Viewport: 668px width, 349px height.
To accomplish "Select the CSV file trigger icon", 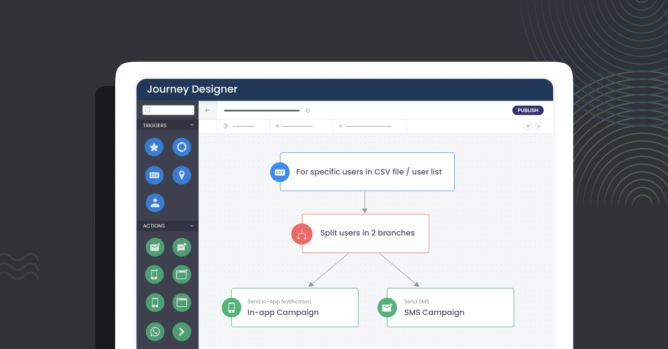I will tap(154, 175).
